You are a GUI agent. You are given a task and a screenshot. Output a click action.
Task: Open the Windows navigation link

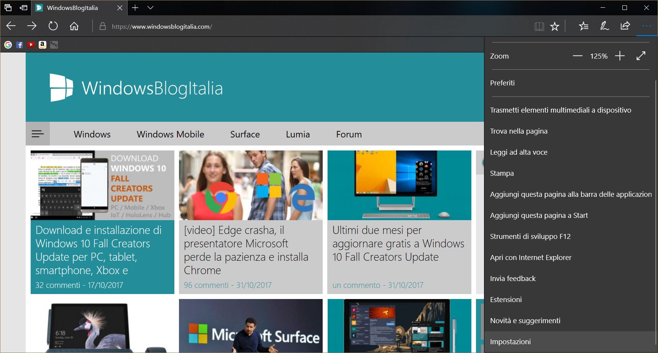[92, 134]
